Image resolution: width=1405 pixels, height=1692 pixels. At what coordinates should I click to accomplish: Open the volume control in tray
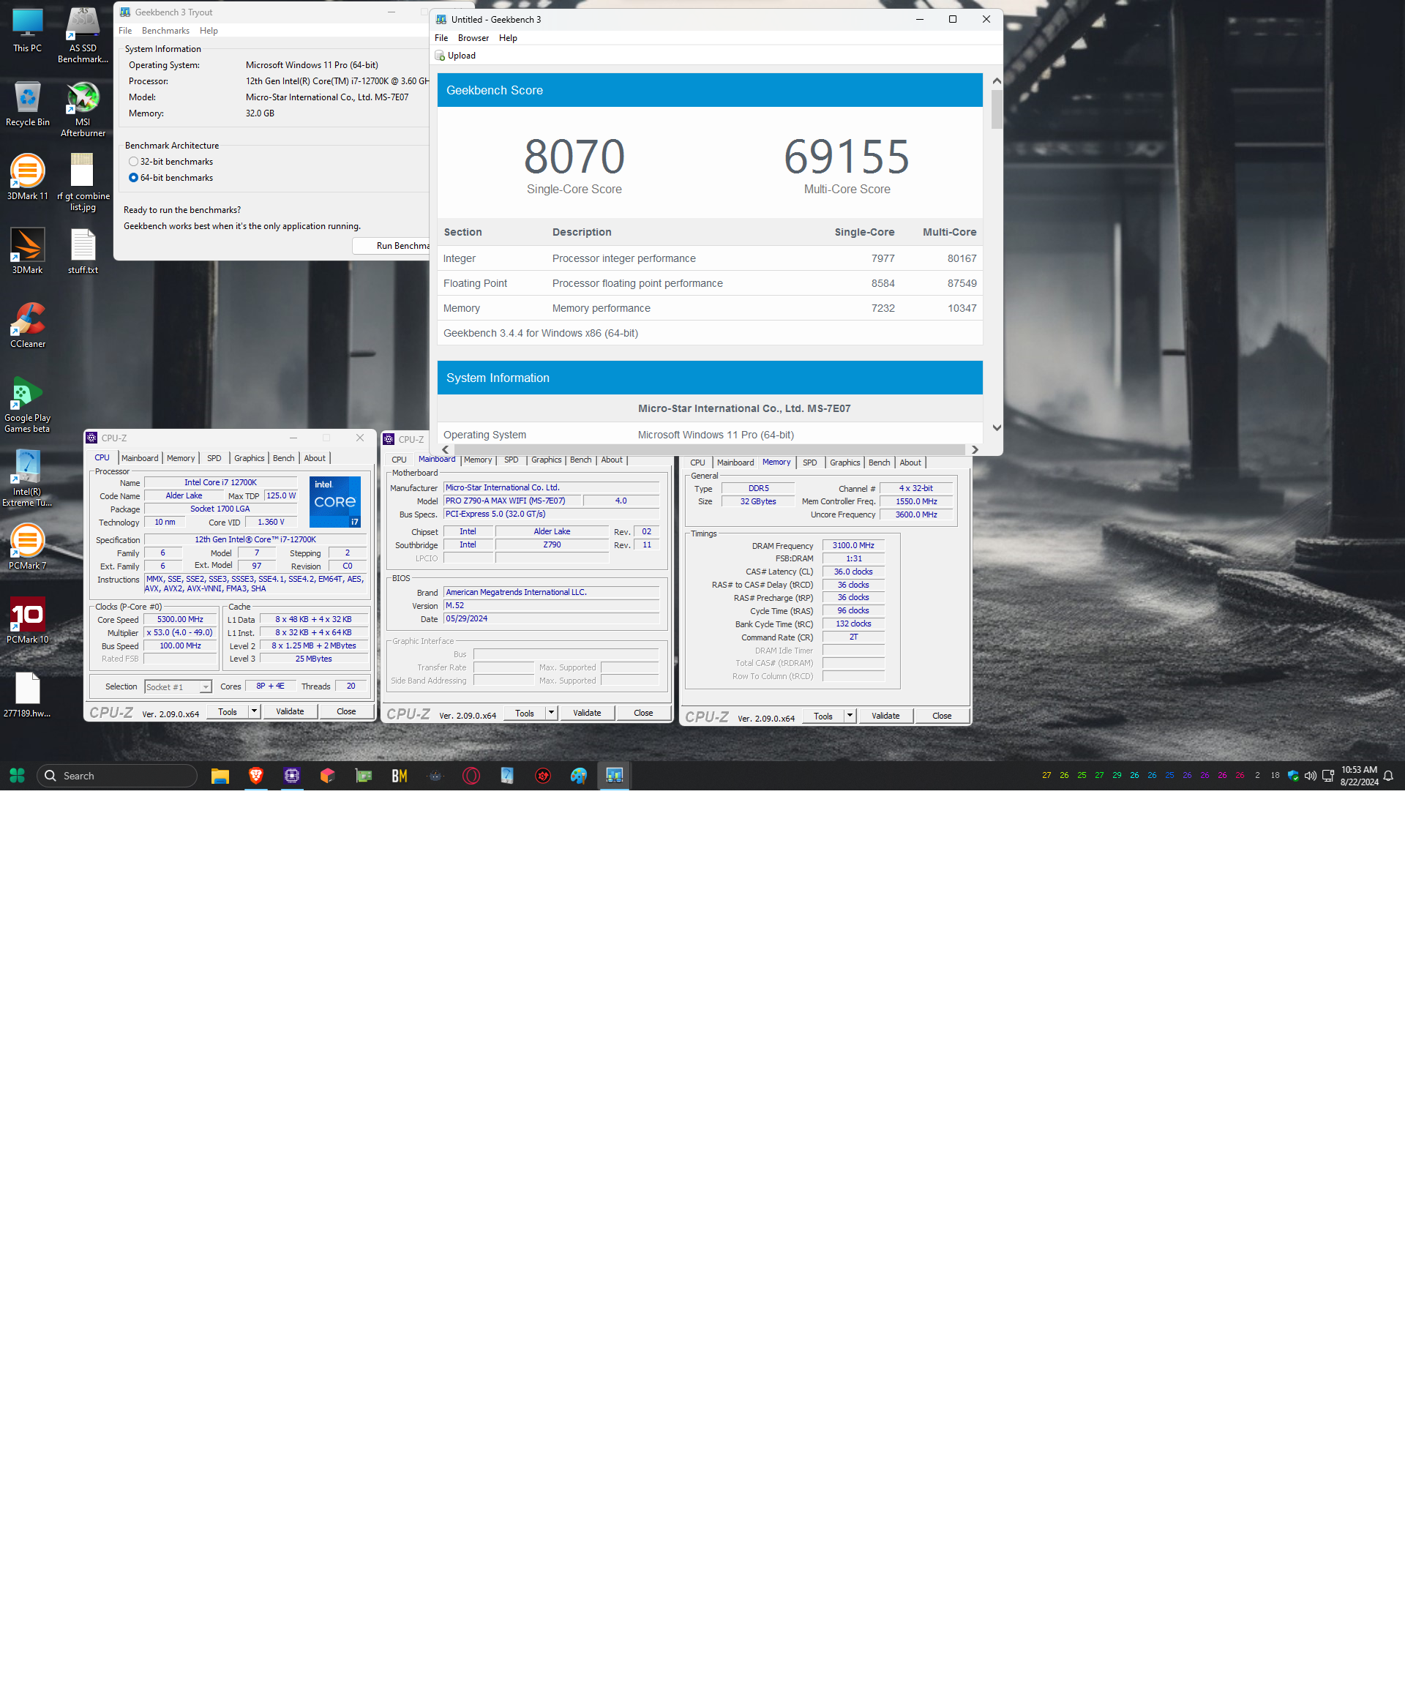click(x=1311, y=775)
